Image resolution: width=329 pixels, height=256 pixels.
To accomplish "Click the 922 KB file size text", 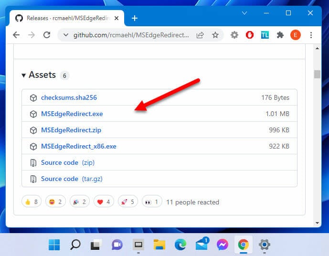I will pos(279,146).
